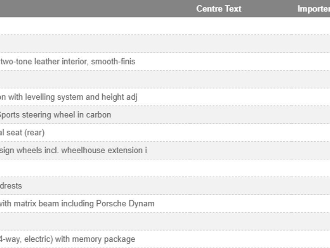Click Centre Text cell in seat (rear) row
330x248 pixels.
pos(219,133)
